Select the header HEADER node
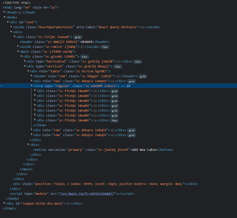 click(x=64, y=42)
